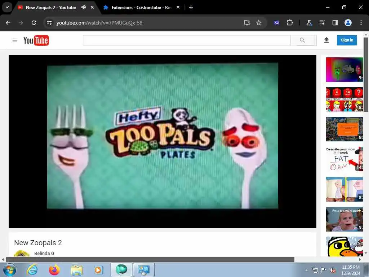Open media controls icon in toolbar
Screen dimensions: 369x277
322,23
